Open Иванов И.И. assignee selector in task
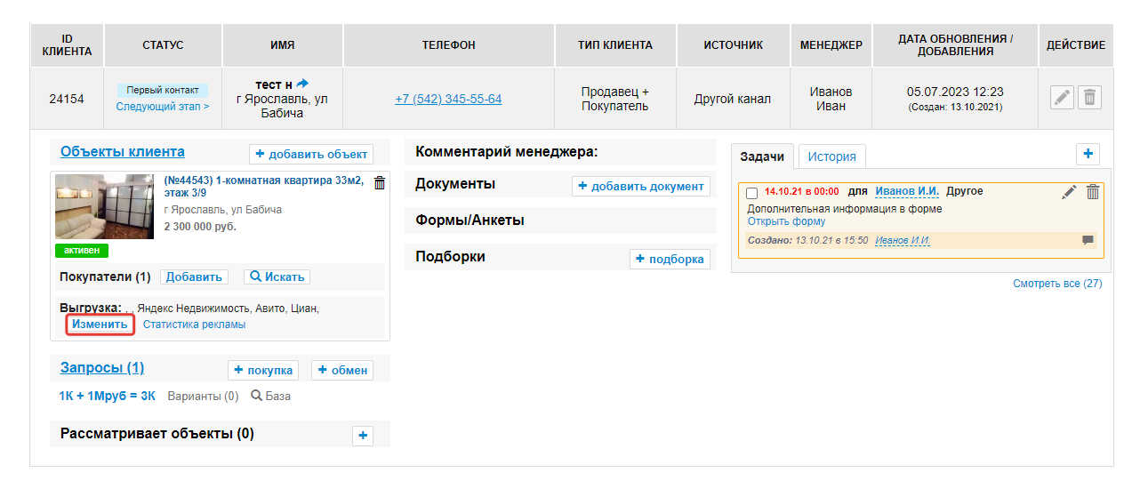Image resolution: width=1132 pixels, height=481 pixels. point(907,191)
